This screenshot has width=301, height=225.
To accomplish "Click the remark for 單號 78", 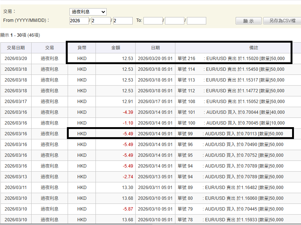I will click(x=230, y=220).
